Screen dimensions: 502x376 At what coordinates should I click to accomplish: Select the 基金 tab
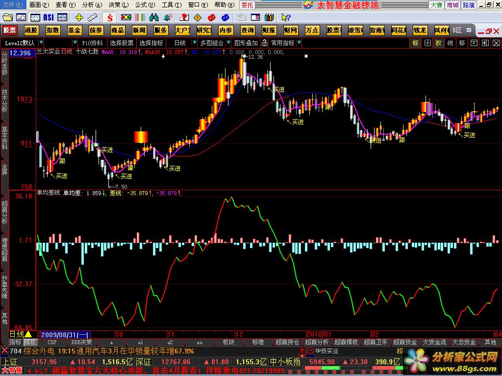coord(74,30)
